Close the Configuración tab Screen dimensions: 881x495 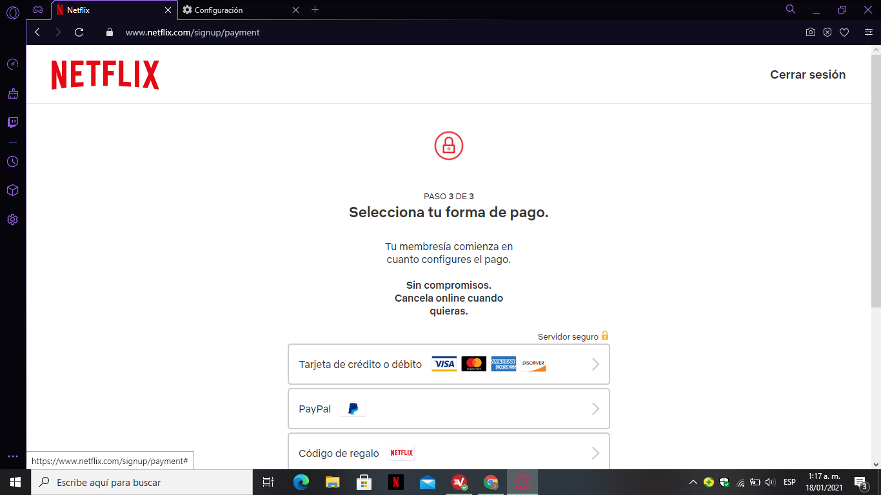[295, 10]
